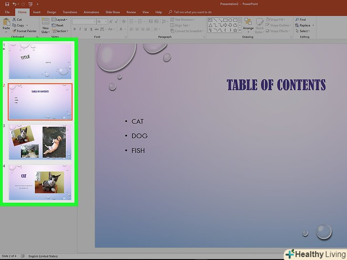Increase font size with the larger A
The width and height of the screenshot is (347, 260).
111,21
